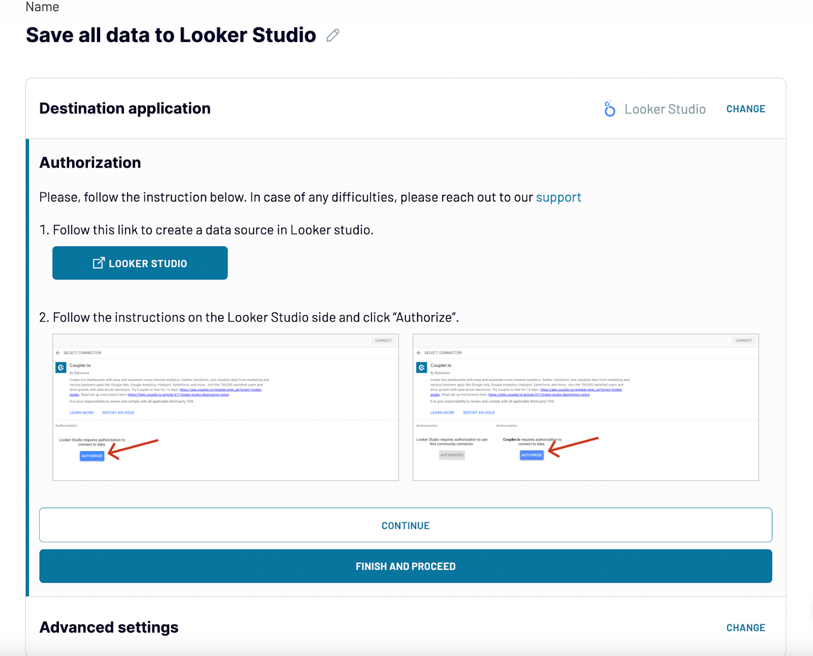The width and height of the screenshot is (813, 656).
Task: Open the LEARN MORE link
Action: [81, 413]
